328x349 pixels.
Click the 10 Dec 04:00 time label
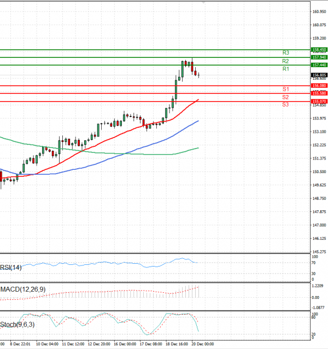pos(47,344)
